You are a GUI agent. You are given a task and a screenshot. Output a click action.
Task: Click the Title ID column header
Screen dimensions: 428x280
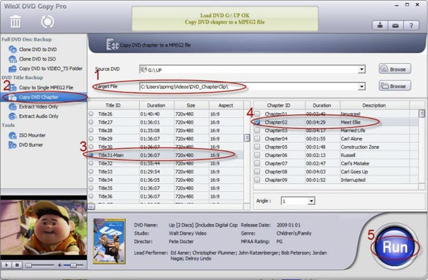pos(113,105)
